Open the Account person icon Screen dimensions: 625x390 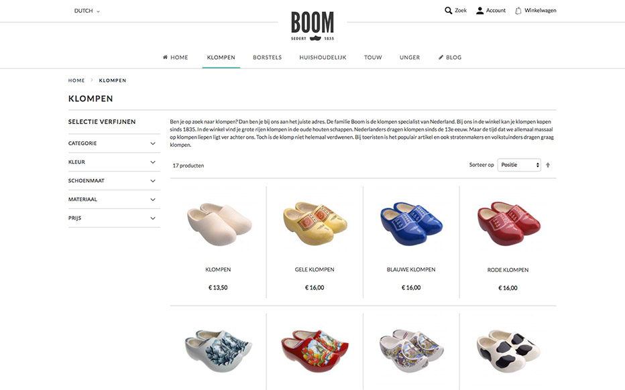coord(479,10)
